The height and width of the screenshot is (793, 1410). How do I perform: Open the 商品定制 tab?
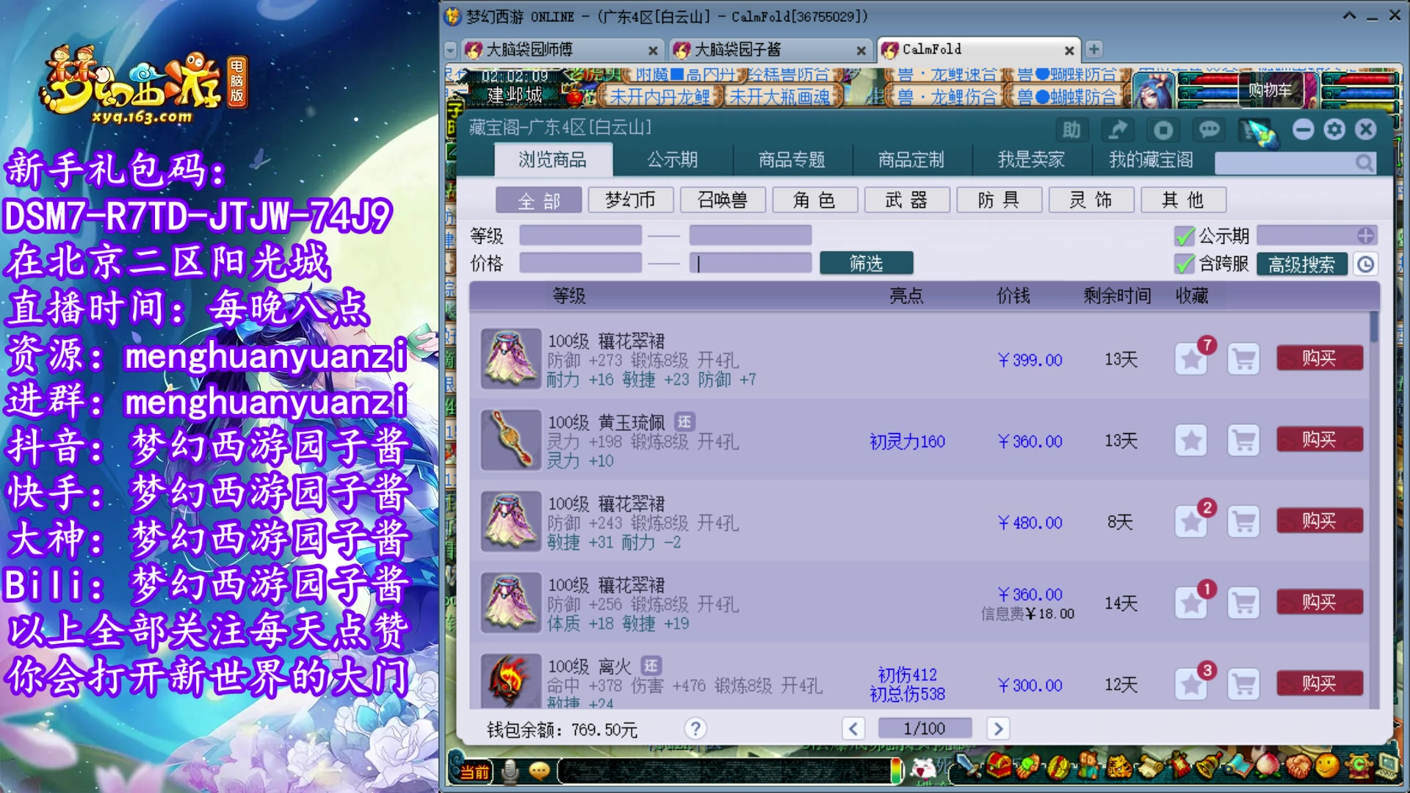click(911, 159)
